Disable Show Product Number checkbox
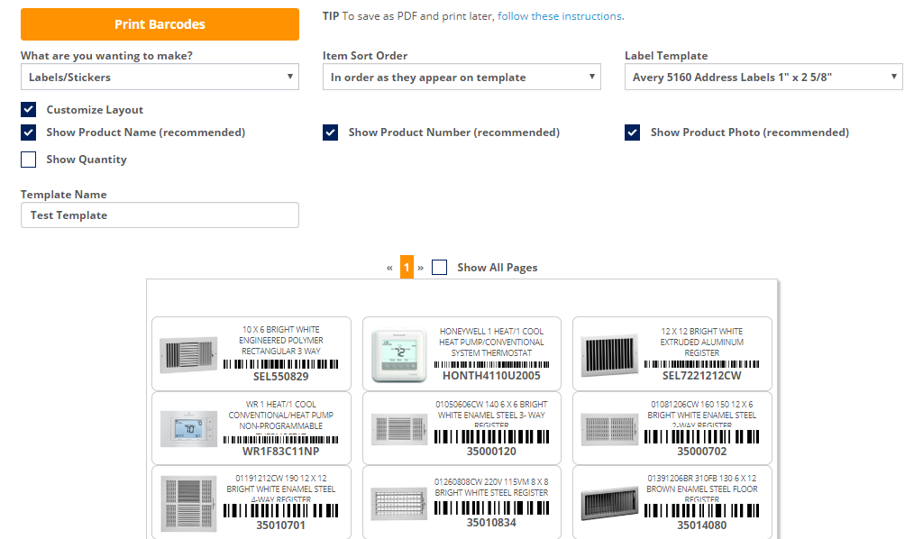Screen dimensions: 914x539 pyautogui.click(x=331, y=132)
